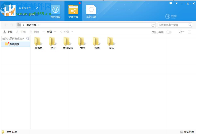Open the 历史记录 tab

coord(91,12)
